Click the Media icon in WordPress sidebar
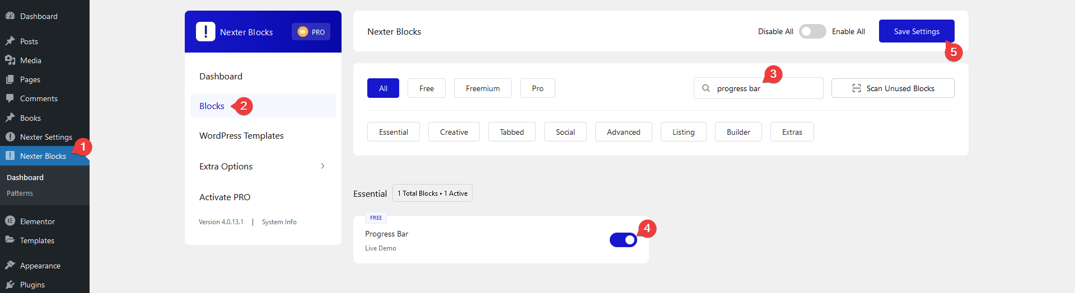Screen dimensions: 1075x293 pos(10,60)
